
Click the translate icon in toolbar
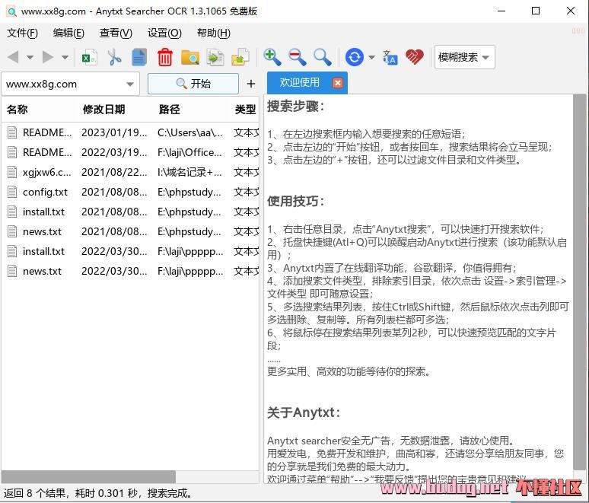390,57
